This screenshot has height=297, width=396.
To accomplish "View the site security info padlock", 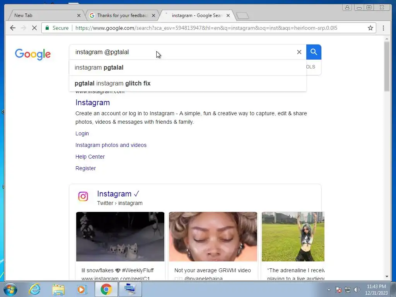I will click(47, 28).
